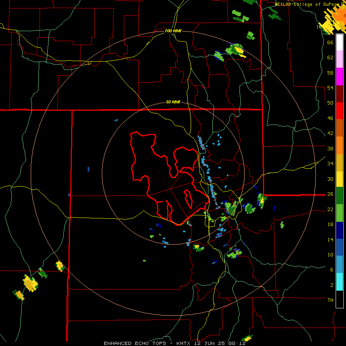Click the '42' scale value
Viewport: 346px width, 346px height.
pyautogui.click(x=330, y=133)
